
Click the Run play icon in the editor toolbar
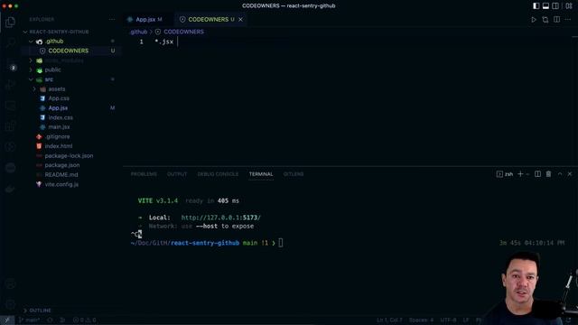coord(534,20)
